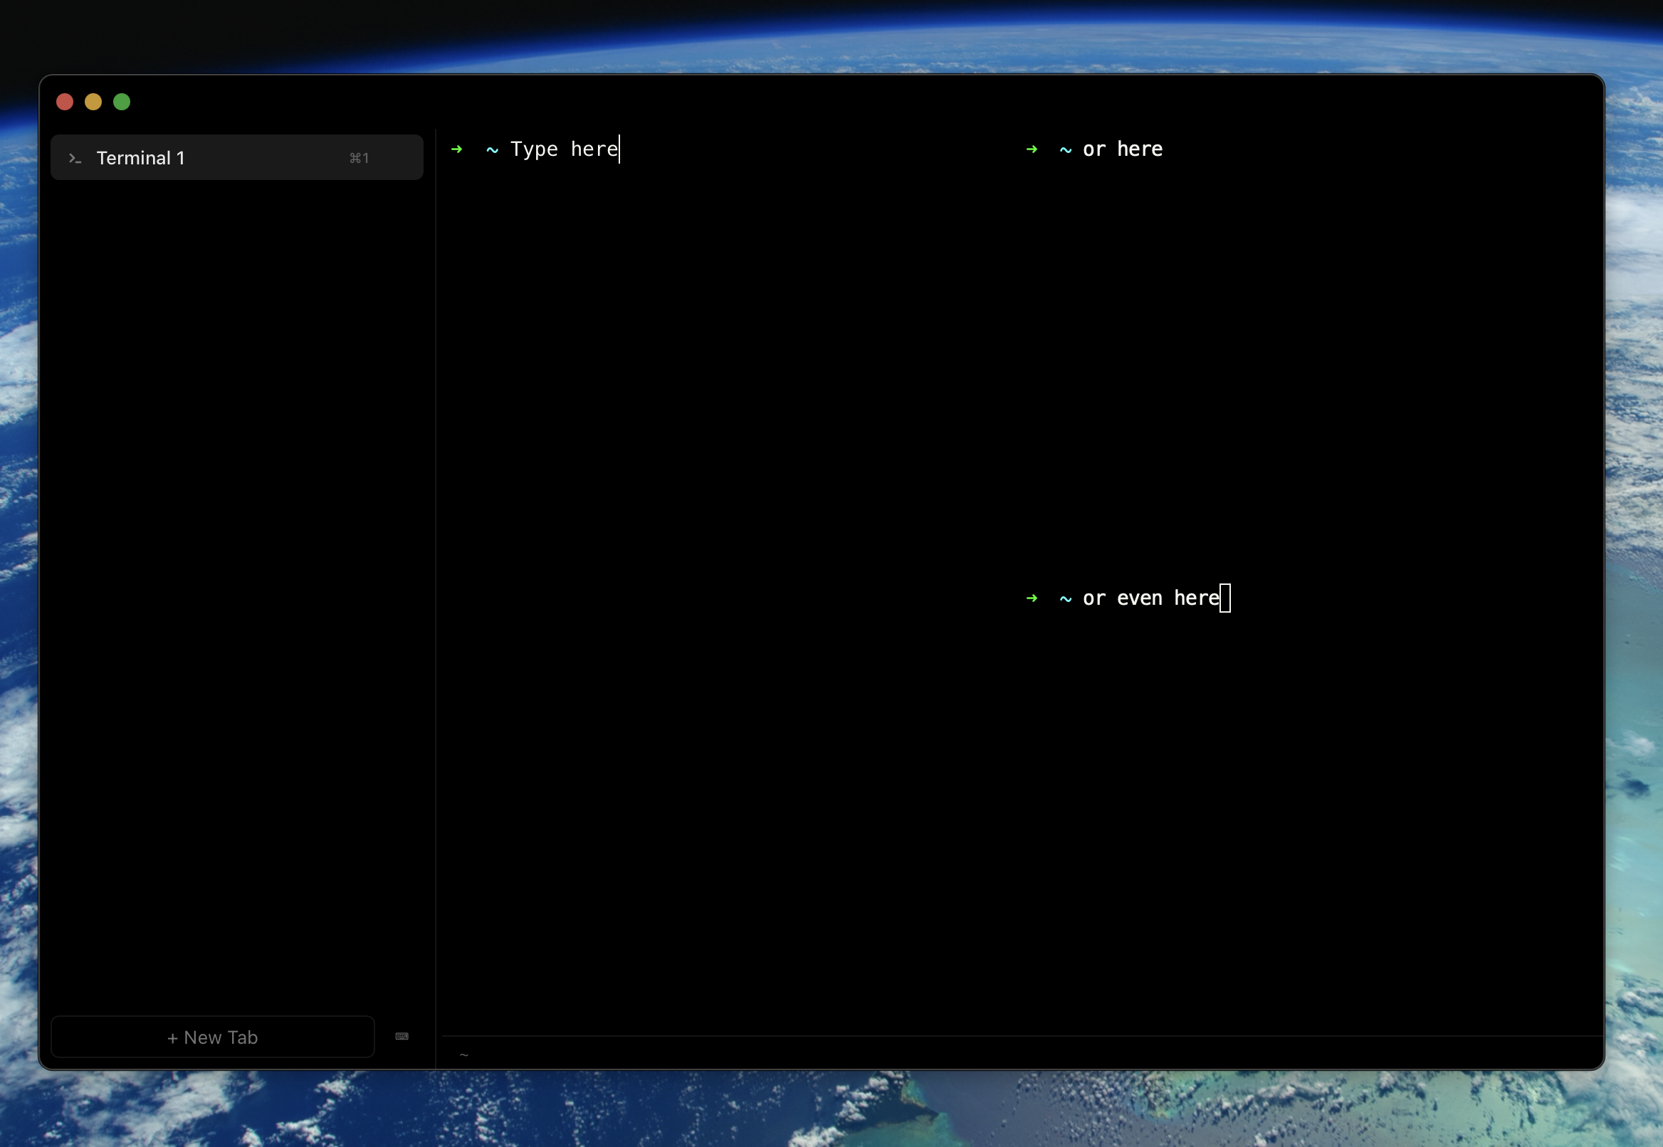Click the cyan tilde before "Type here"
Image resolution: width=1663 pixels, height=1147 pixels.
click(493, 150)
